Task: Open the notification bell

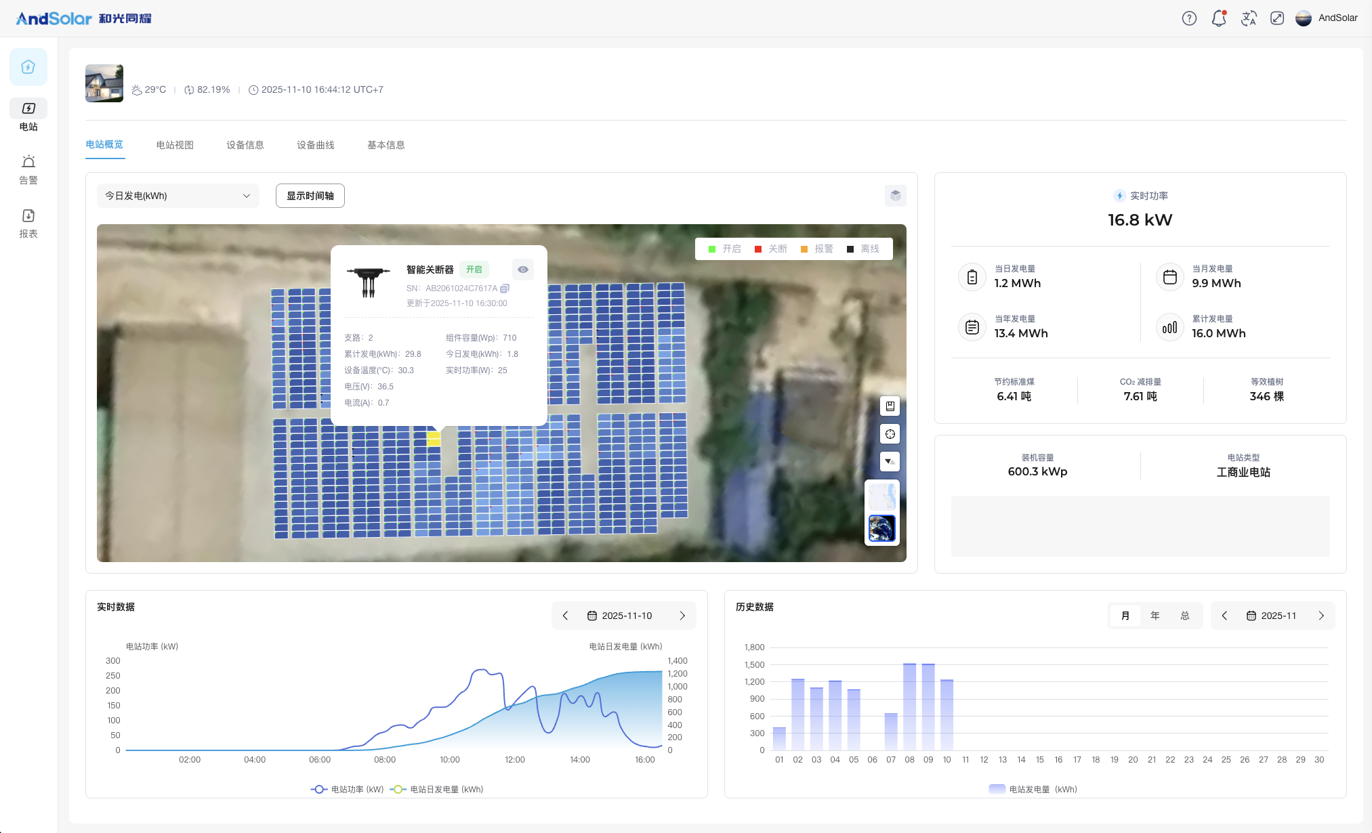Action: pyautogui.click(x=1219, y=18)
